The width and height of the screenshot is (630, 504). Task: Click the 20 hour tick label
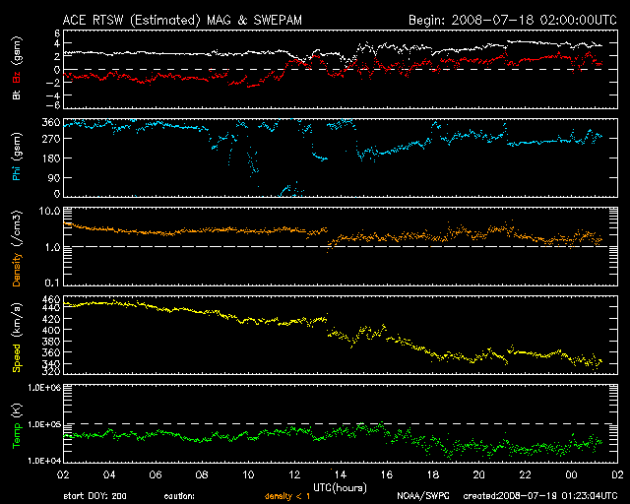pyautogui.click(x=479, y=475)
